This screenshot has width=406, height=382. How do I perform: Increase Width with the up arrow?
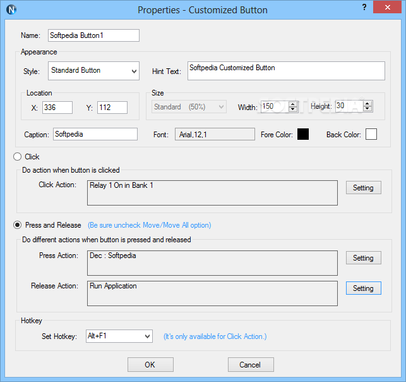pyautogui.click(x=293, y=104)
